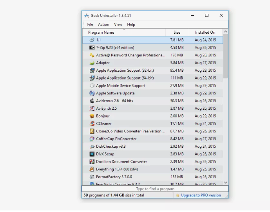Click the 153 MB size value
Screen dimensions: 270x212
point(177,177)
